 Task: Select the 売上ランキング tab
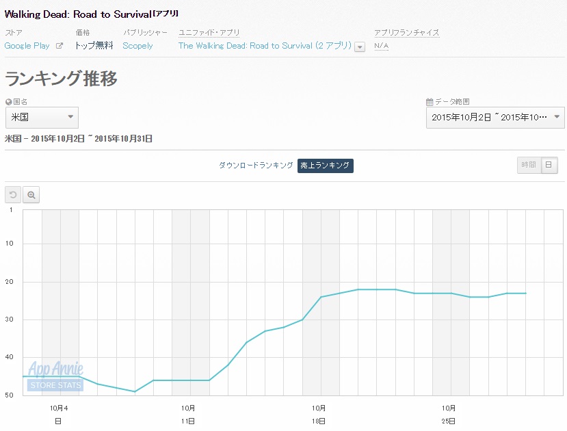click(325, 166)
